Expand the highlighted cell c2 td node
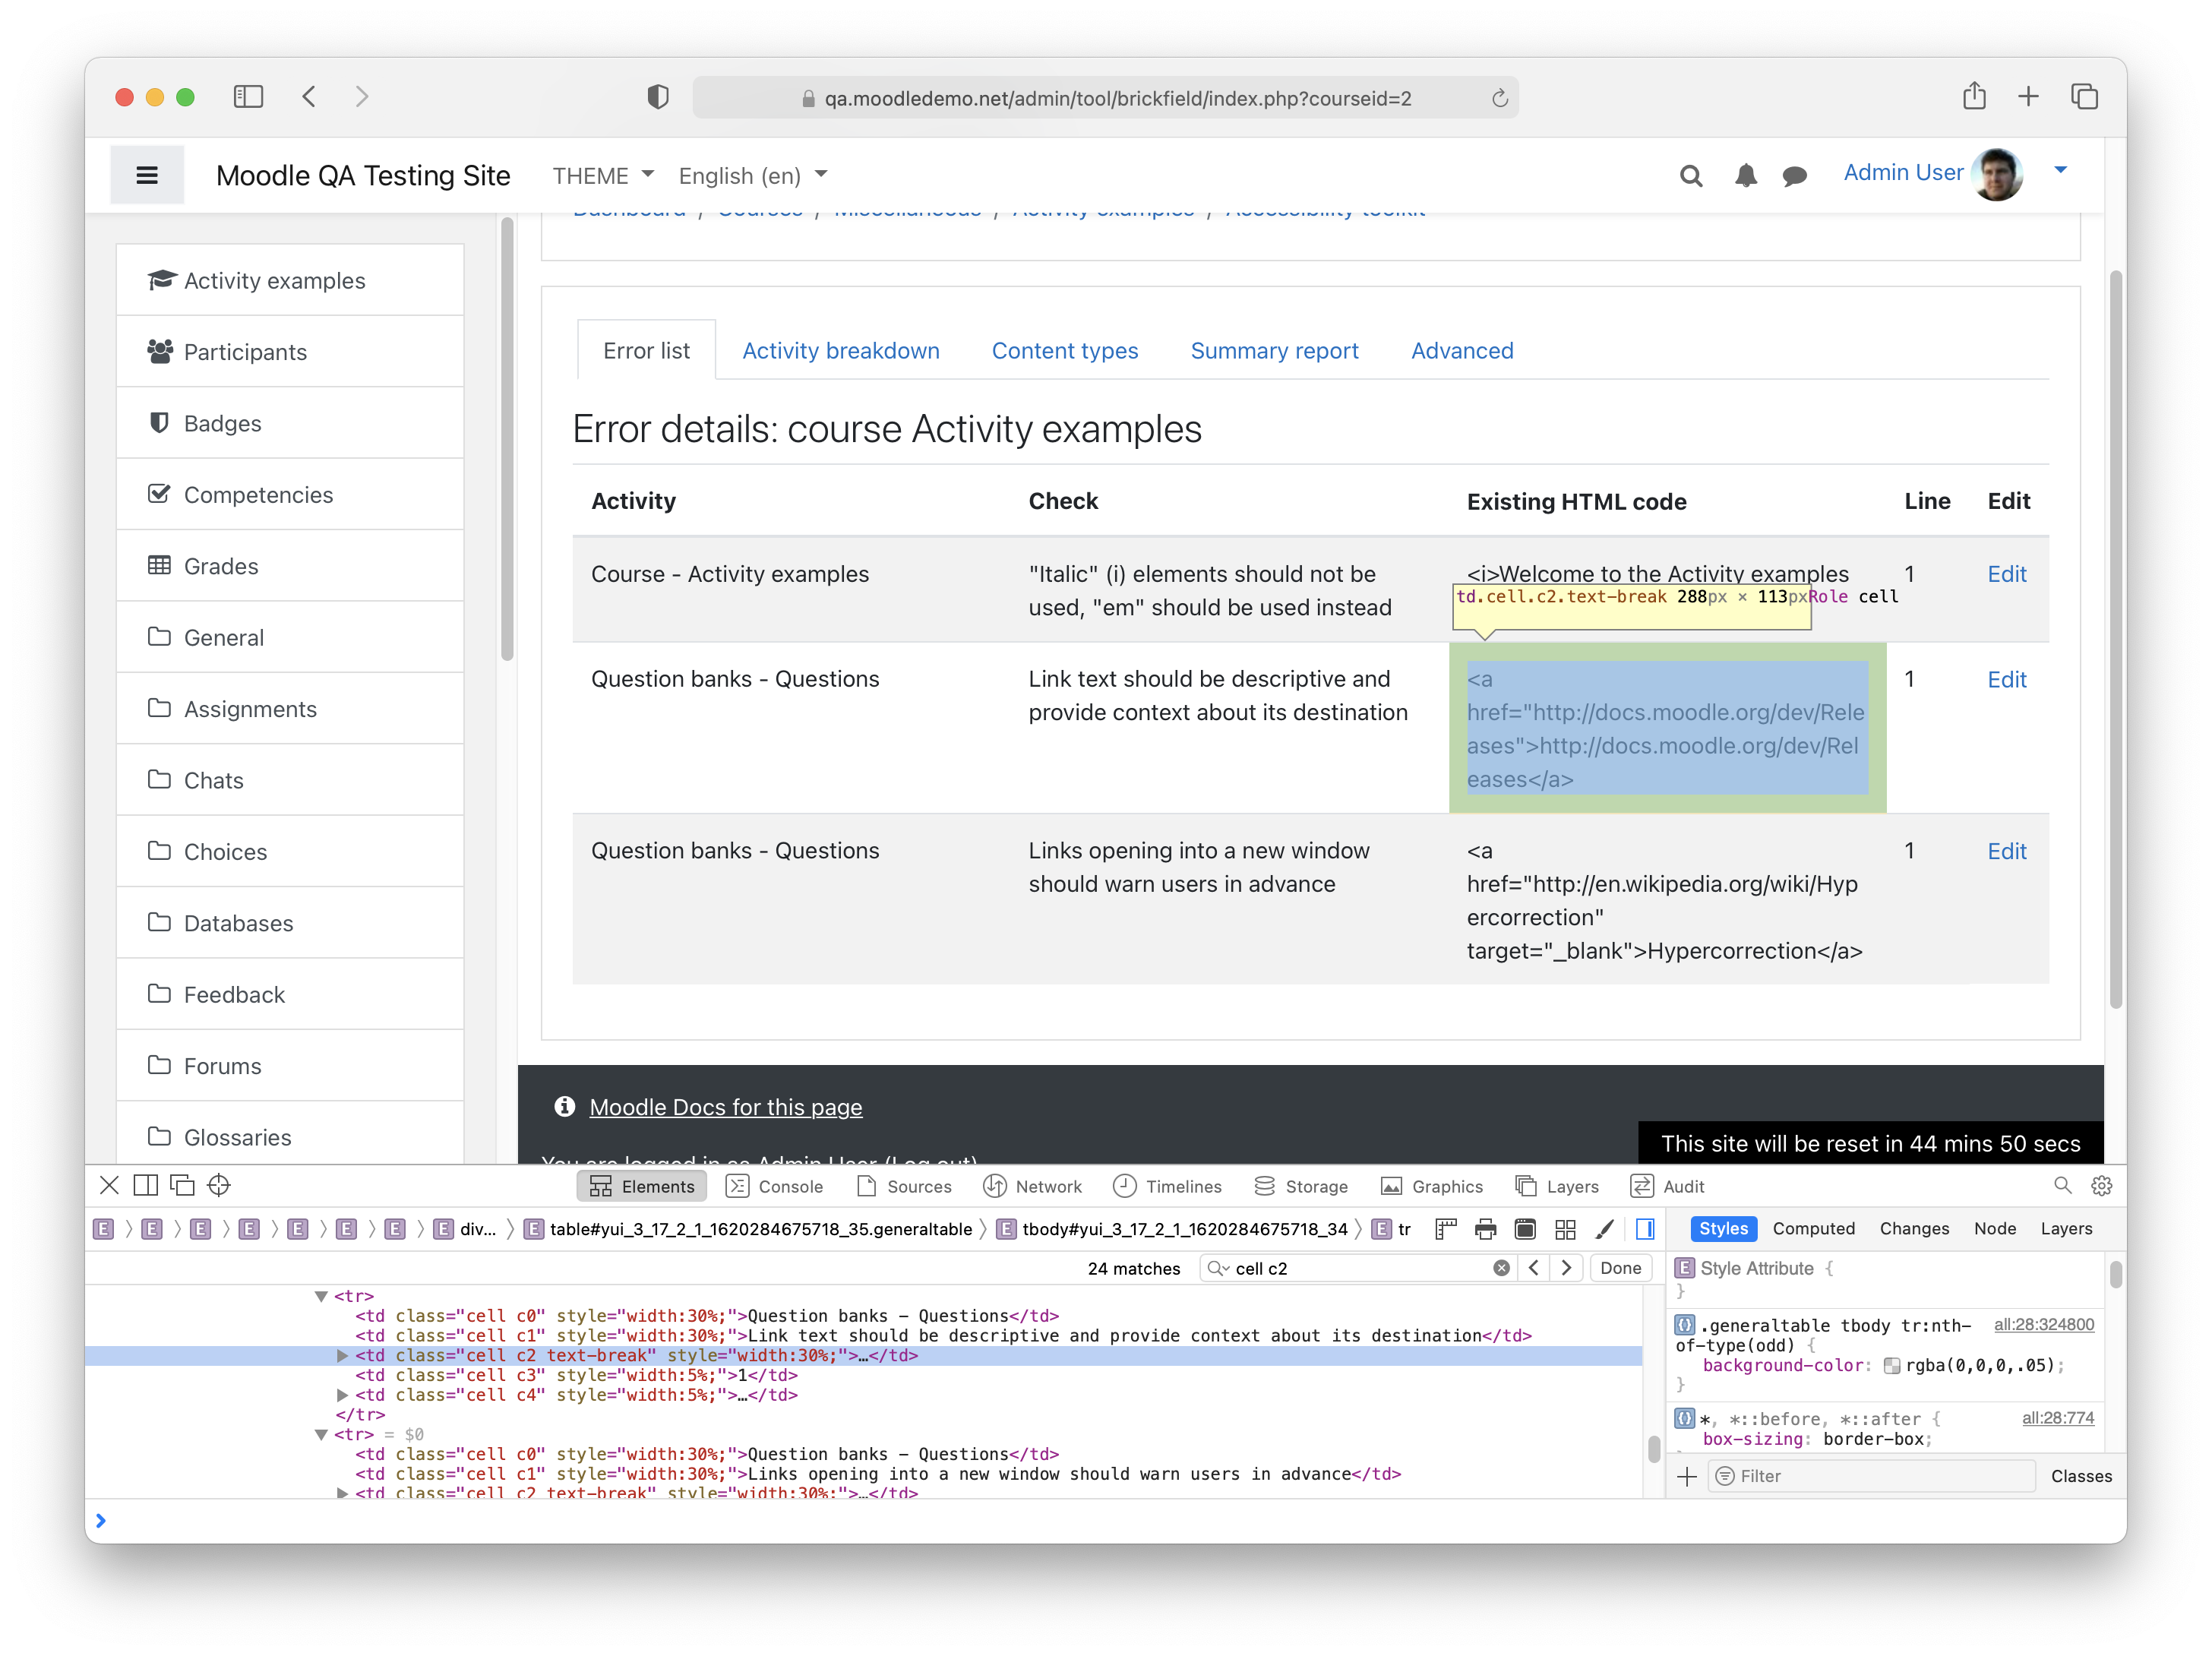Screen dimensions: 2212x1656 [342, 1356]
